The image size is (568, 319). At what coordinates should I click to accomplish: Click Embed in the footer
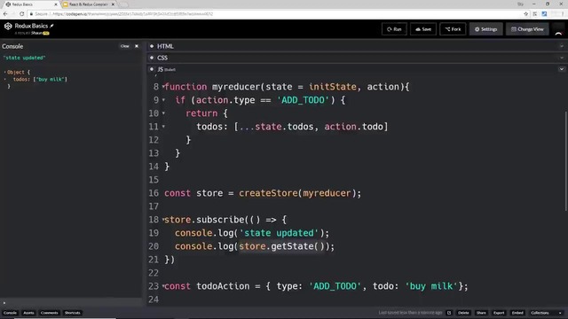(x=517, y=313)
